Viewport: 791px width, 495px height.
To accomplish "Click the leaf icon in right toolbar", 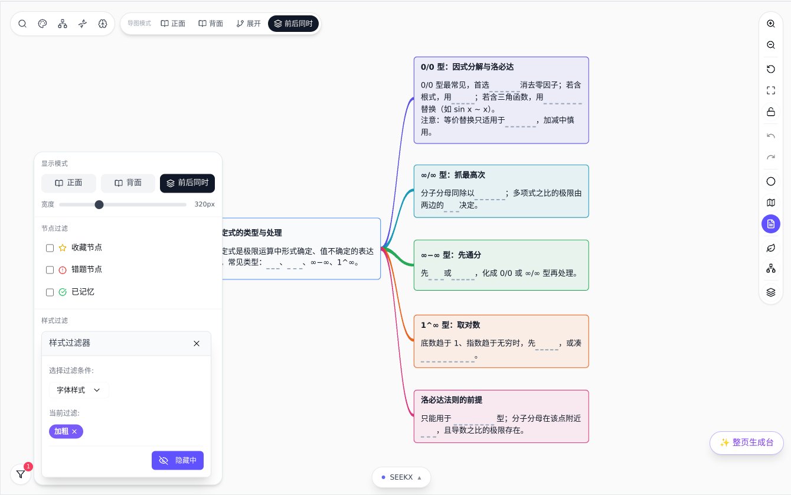I will [x=771, y=247].
